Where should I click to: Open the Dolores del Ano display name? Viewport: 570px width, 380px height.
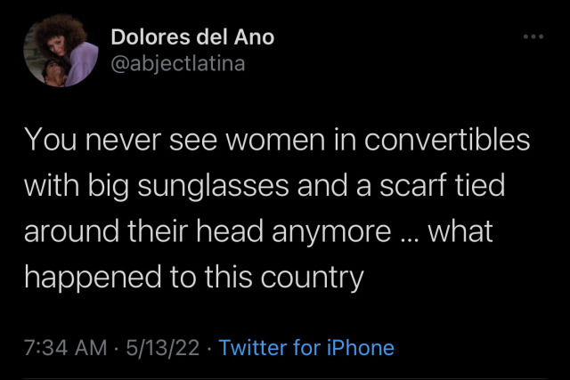pyautogui.click(x=192, y=37)
